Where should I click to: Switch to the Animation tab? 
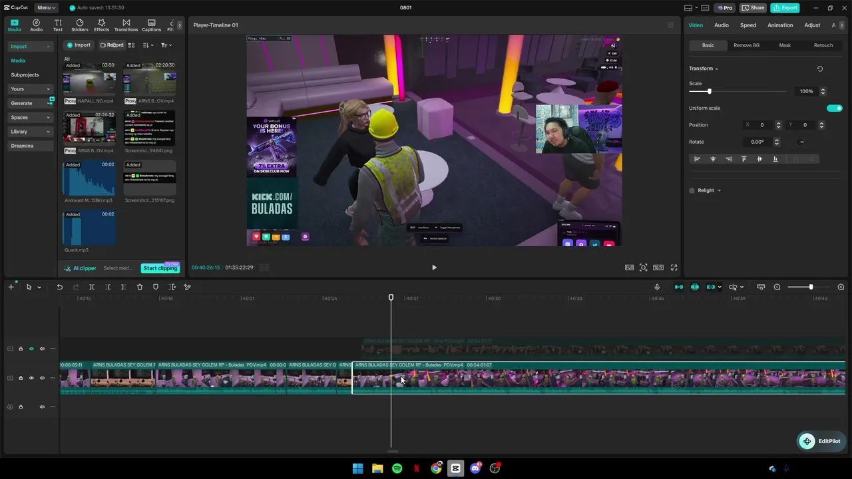(x=780, y=25)
